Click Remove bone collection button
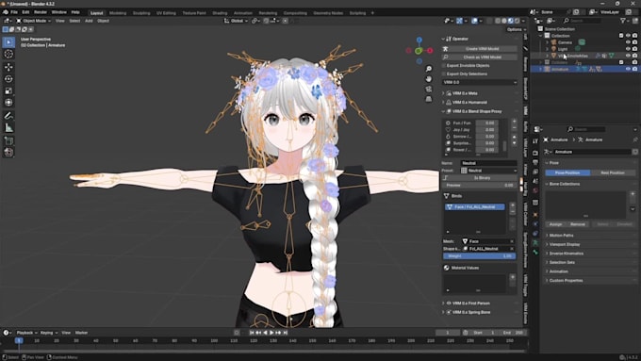The width and height of the screenshot is (641, 361). pyautogui.click(x=578, y=224)
